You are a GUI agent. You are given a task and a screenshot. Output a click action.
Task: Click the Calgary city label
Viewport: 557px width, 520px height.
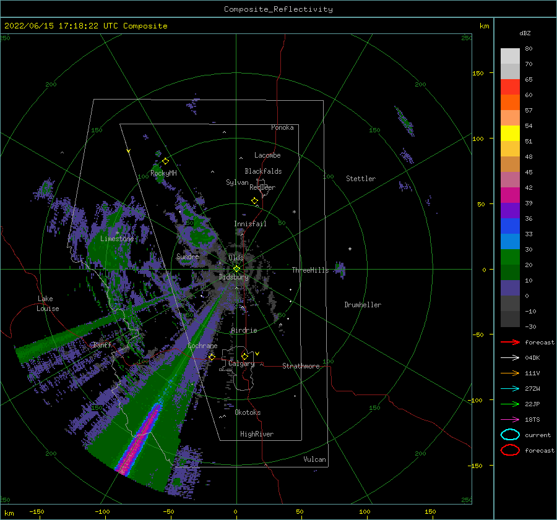pos(241,364)
